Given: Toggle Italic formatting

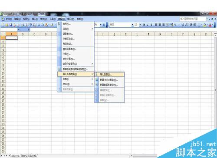Looking at the screenshot, I should (x=148, y=25).
